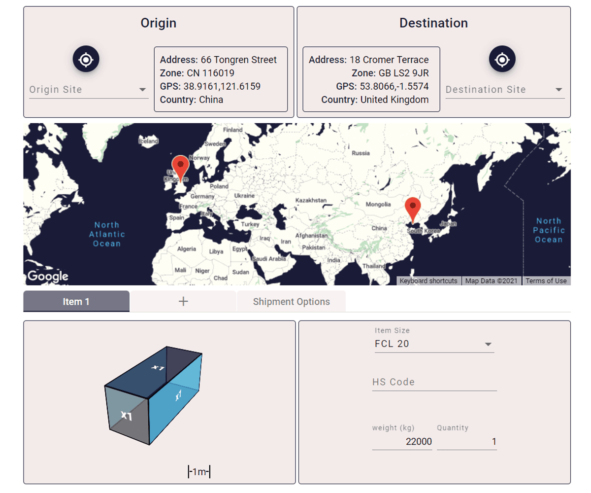
Task: Click the Google logo on the map
Action: [x=48, y=276]
